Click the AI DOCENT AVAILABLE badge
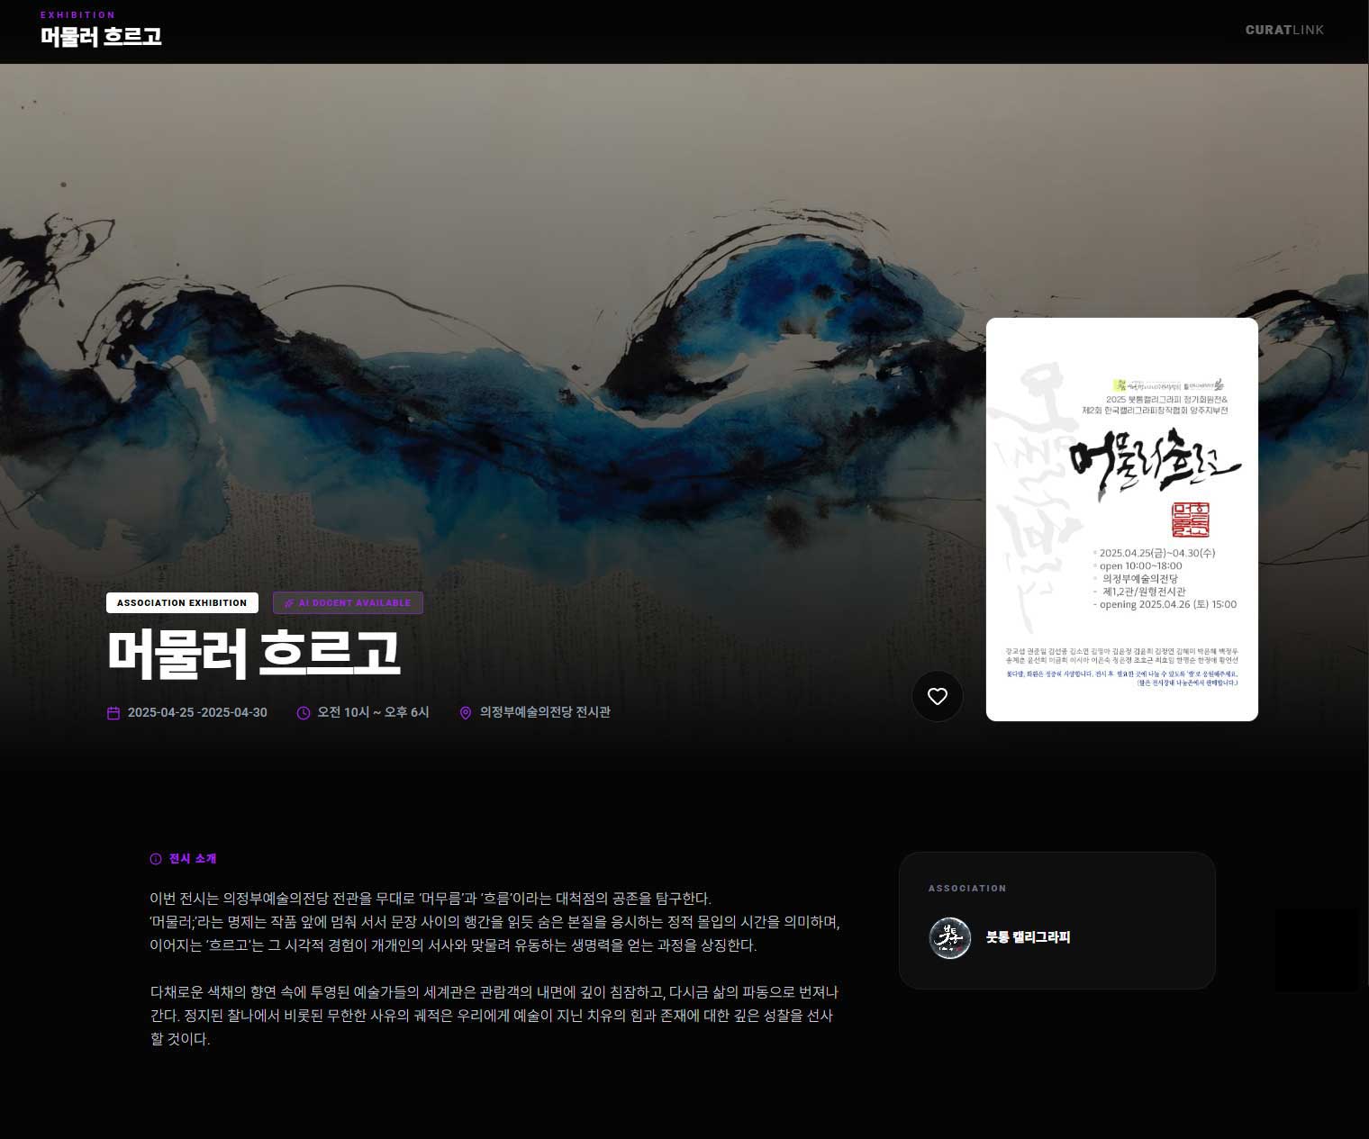The image size is (1369, 1139). click(348, 603)
